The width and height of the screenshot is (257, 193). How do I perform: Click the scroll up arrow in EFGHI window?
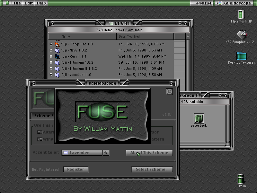click(x=188, y=36)
